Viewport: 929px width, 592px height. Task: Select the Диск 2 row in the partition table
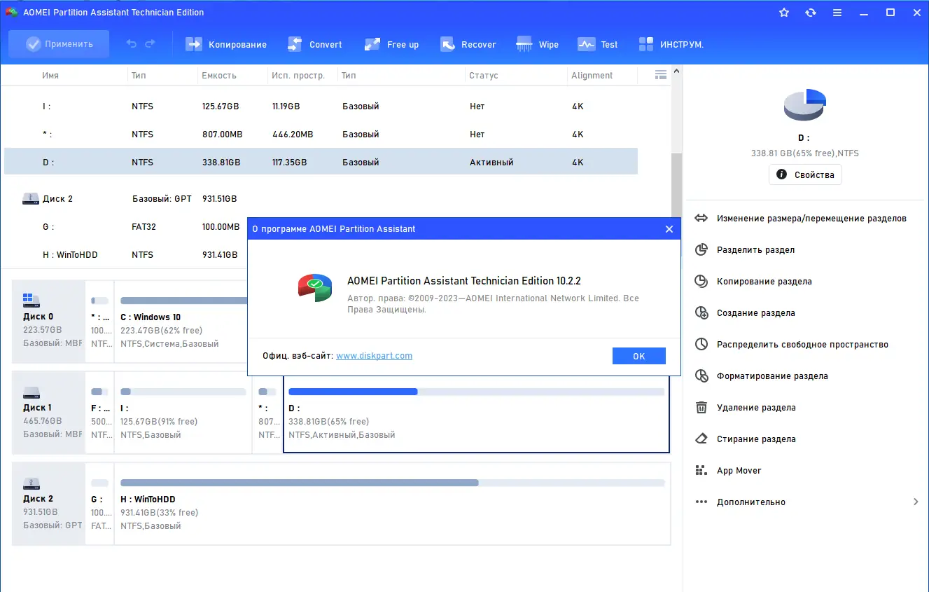(x=321, y=199)
